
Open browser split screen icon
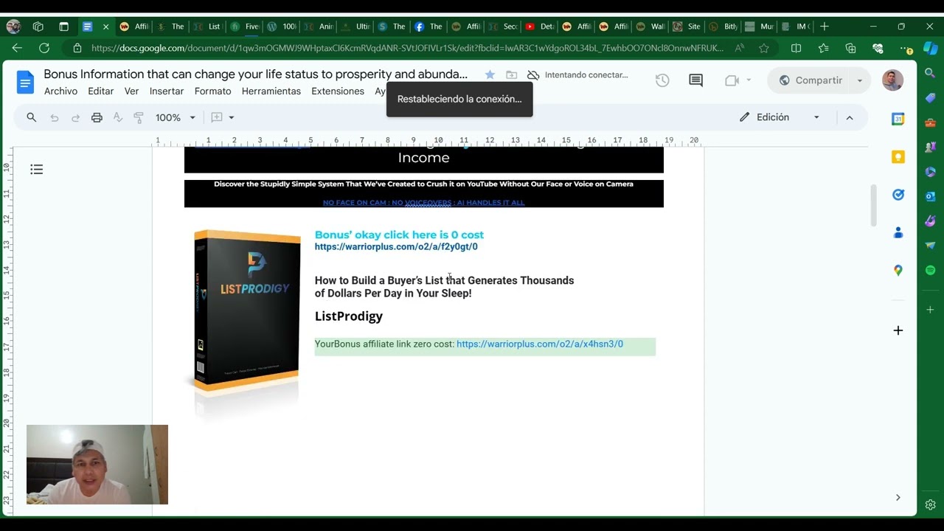point(796,48)
